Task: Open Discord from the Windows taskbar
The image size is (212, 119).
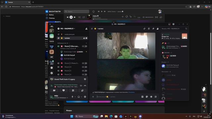Action: click(140, 116)
